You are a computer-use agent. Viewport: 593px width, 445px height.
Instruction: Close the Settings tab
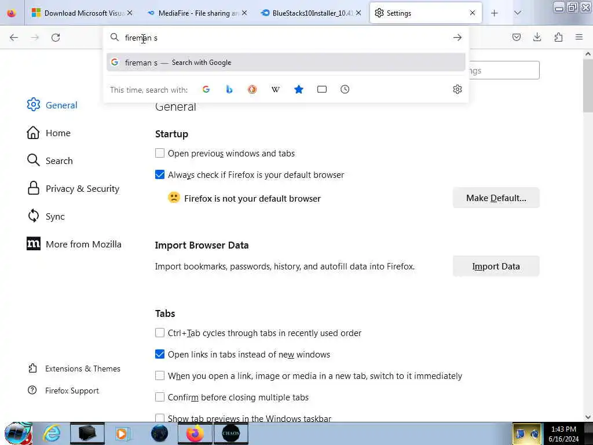(473, 13)
